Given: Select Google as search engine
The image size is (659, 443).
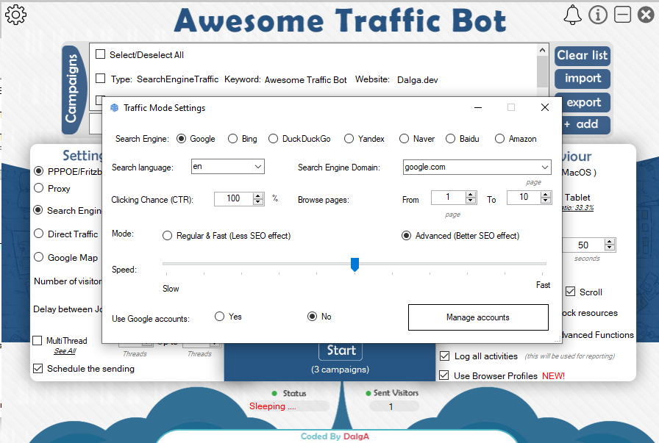Looking at the screenshot, I should (x=181, y=139).
